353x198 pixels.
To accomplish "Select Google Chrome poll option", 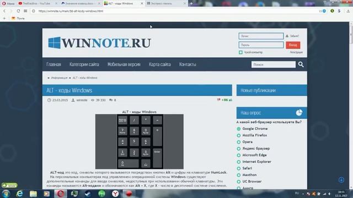I will (x=239, y=129).
